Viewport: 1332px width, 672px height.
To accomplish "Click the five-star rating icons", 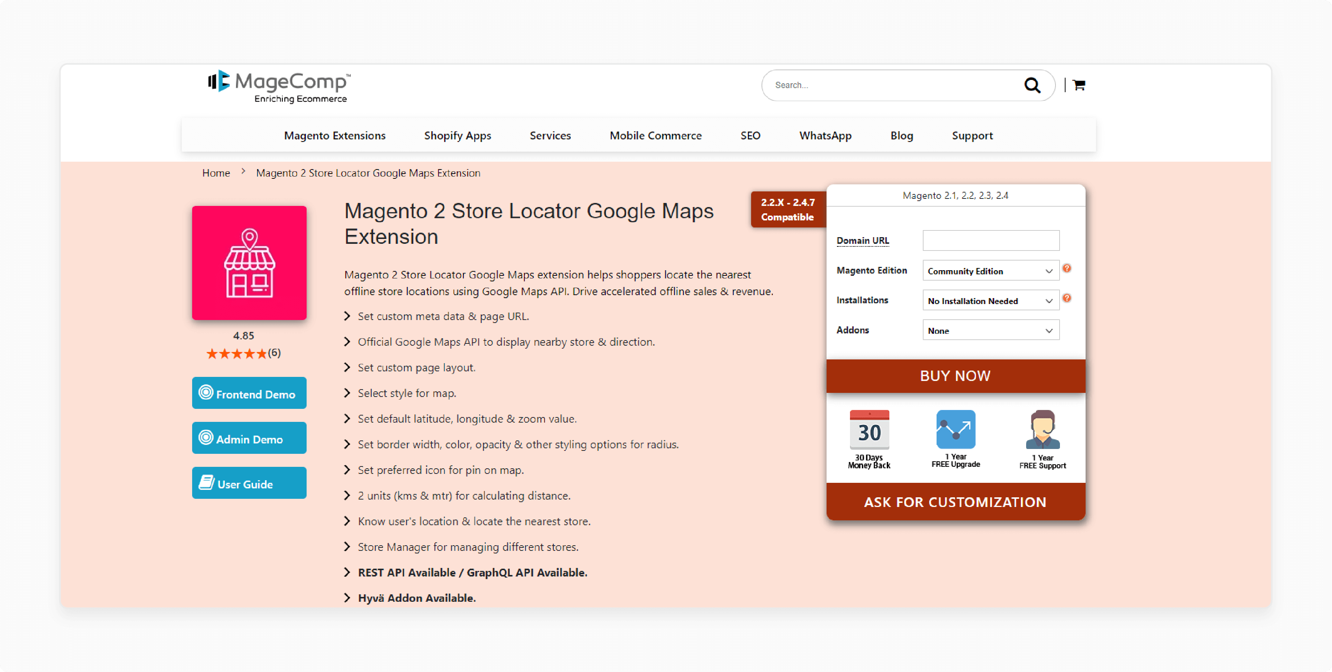I will point(236,353).
